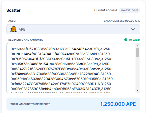Click the line starting 0x9Fe9FA7859C6
Screen dimensions: 146x113
pyautogui.click(x=61, y=89)
